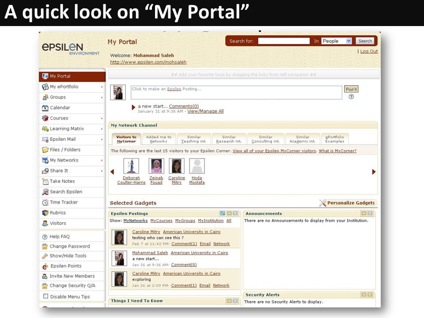
Task: Expand the My Networks submenu arrow
Action: pyautogui.click(x=102, y=160)
